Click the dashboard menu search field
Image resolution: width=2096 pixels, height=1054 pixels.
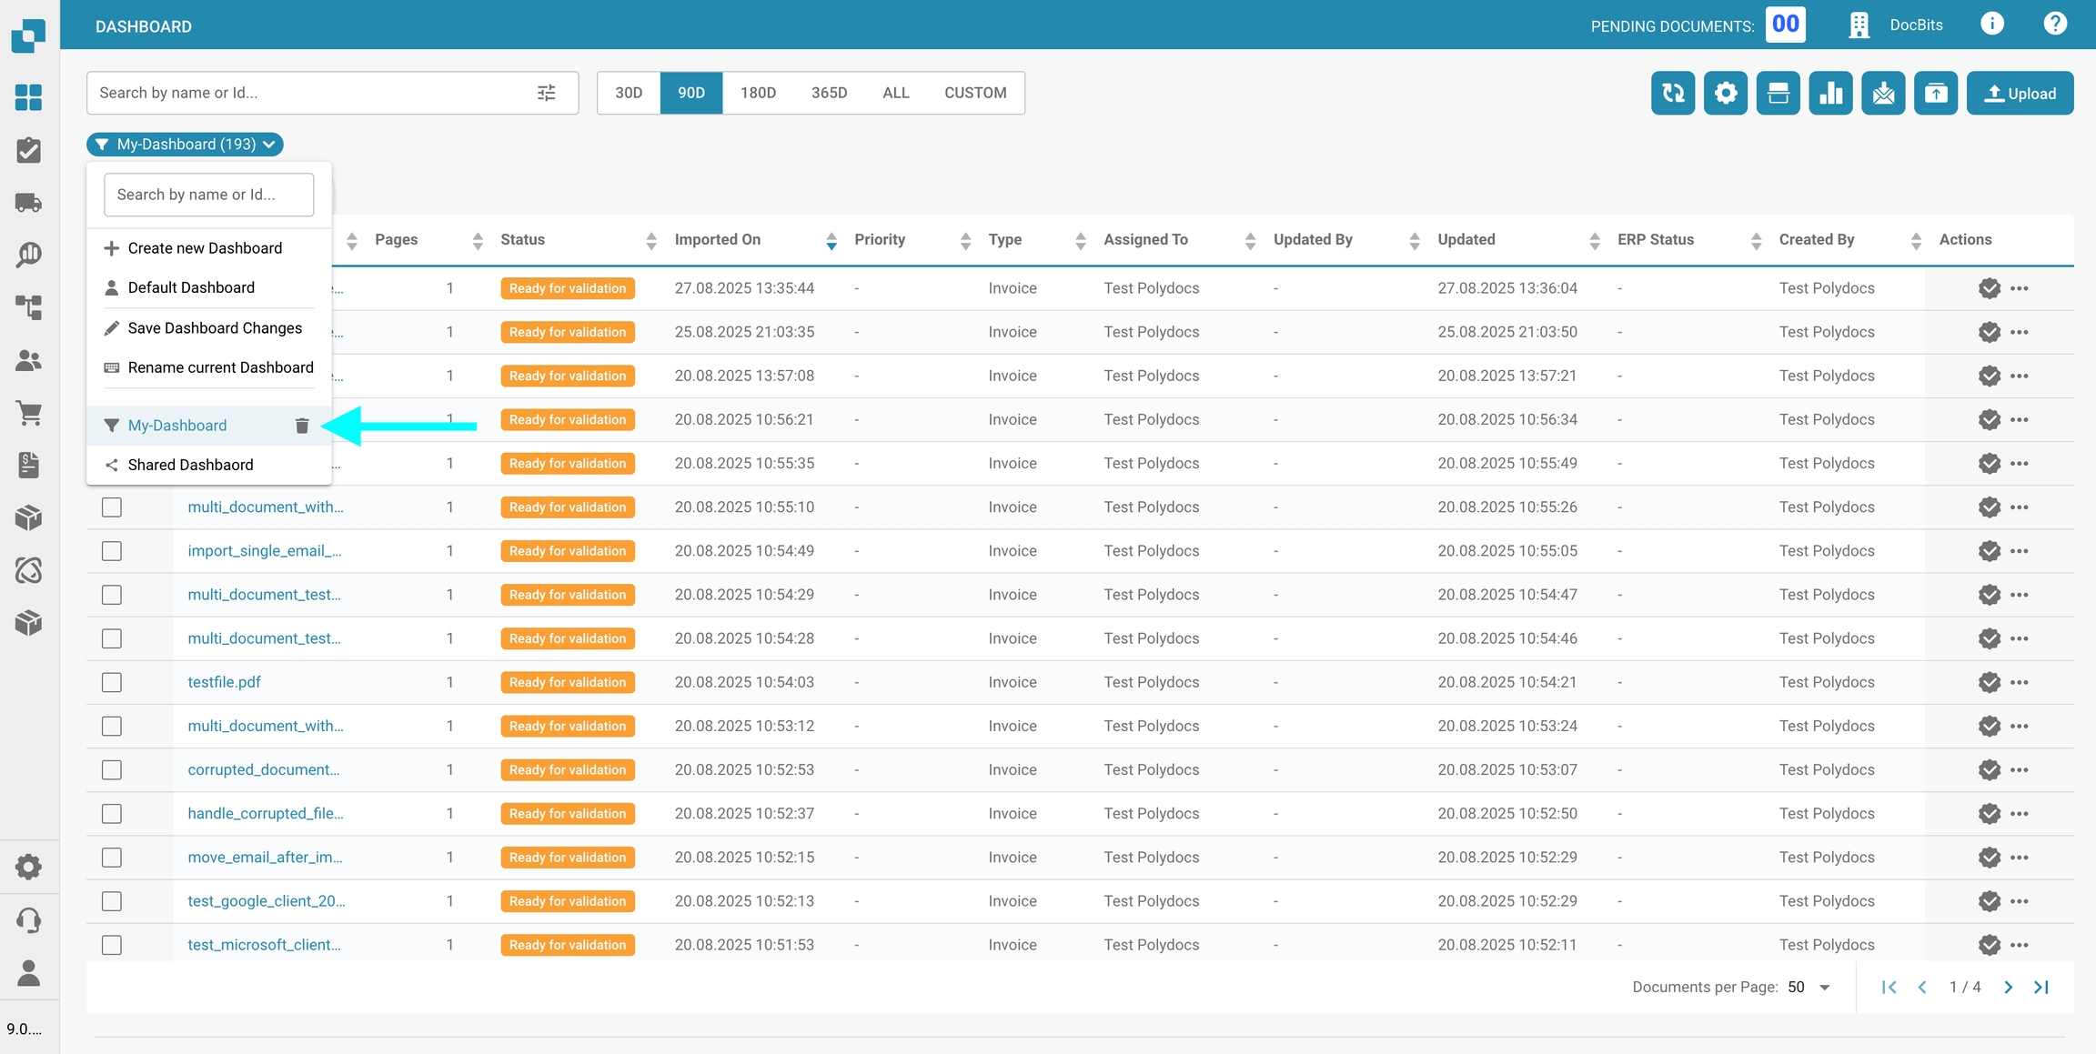point(208,195)
